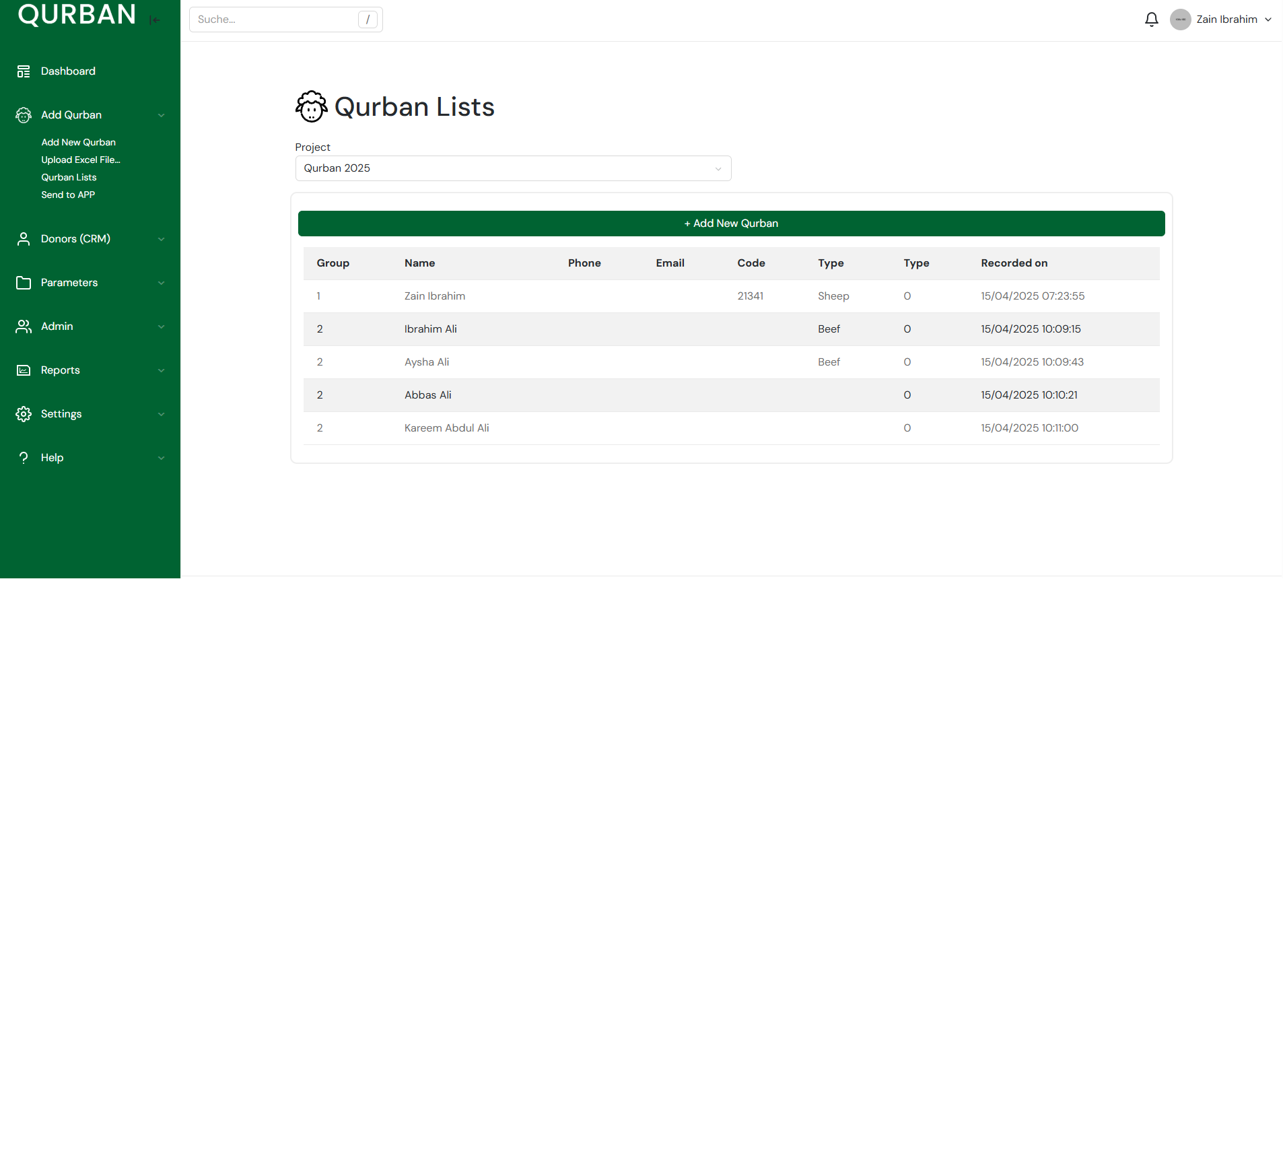
Task: Click the Dashboard icon in sidebar
Action: [24, 71]
